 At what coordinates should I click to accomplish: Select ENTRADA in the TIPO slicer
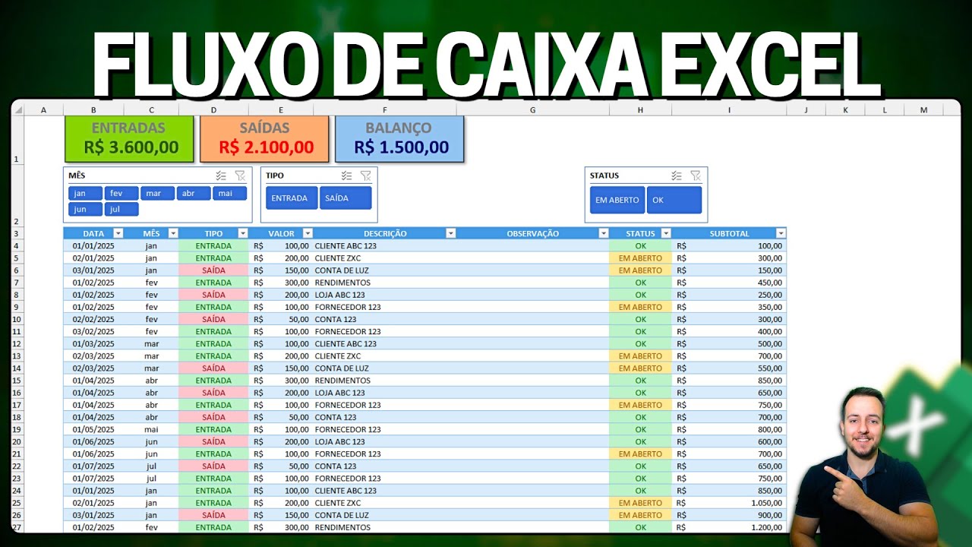click(292, 198)
